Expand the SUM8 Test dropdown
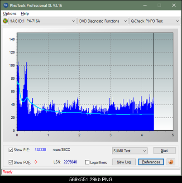 [130, 151]
